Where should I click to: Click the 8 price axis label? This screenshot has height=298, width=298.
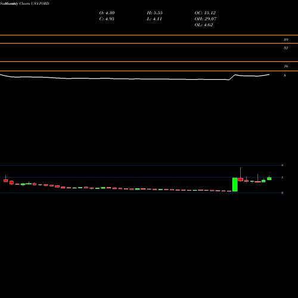click(x=285, y=76)
